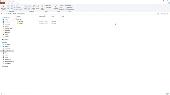Toggle the select-all items checkbox
This screenshot has width=170, height=95.
pos(16,16)
